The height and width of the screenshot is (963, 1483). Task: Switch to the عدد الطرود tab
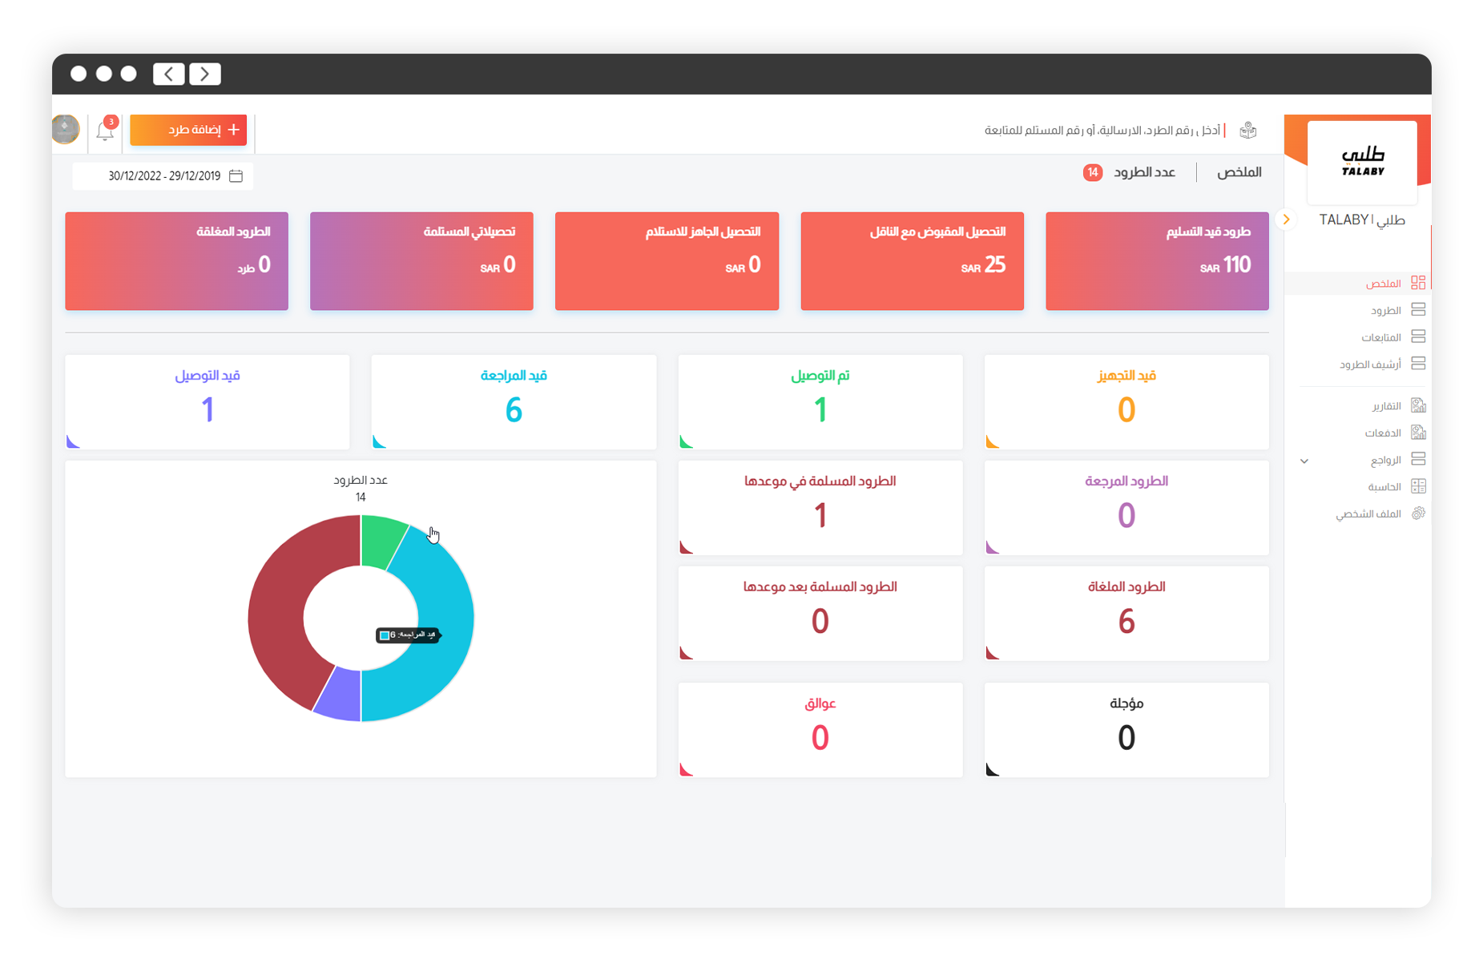(x=1144, y=172)
